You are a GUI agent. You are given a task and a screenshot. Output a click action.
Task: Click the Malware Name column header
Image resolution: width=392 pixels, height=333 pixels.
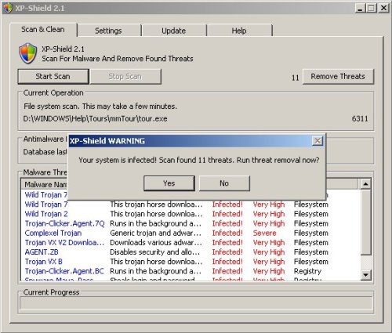45,185
